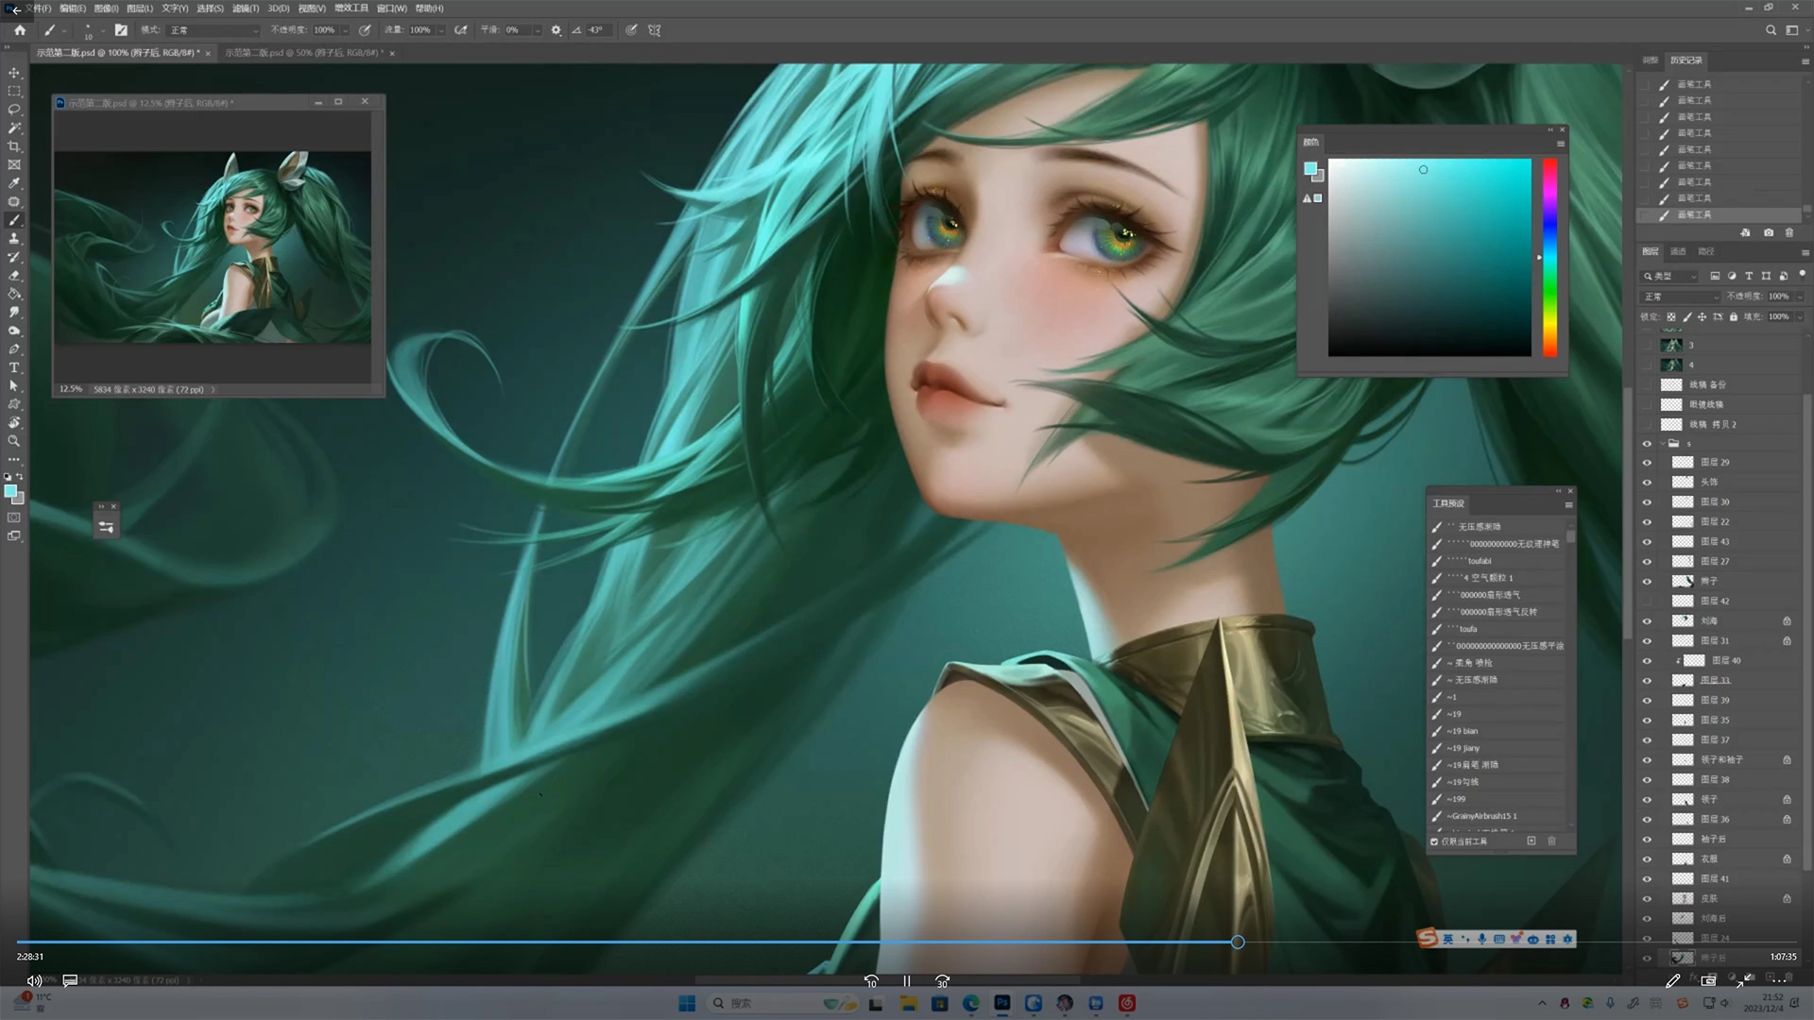Click the lock transparent pixels icon
The width and height of the screenshot is (1814, 1020).
click(1671, 317)
